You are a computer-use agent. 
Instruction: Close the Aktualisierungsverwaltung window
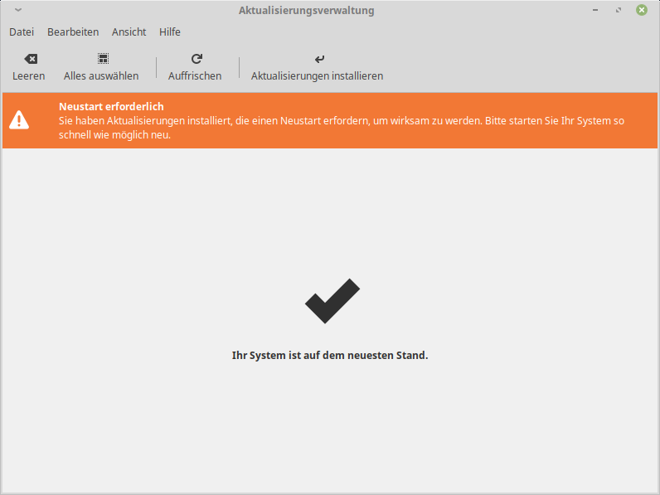point(642,10)
